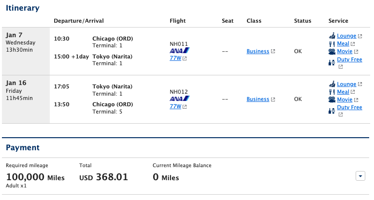Open the Movie link for flight NH012

point(345,100)
